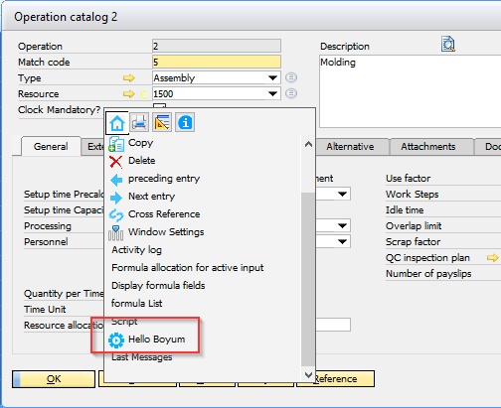Open Window Settings from the menu

click(166, 232)
